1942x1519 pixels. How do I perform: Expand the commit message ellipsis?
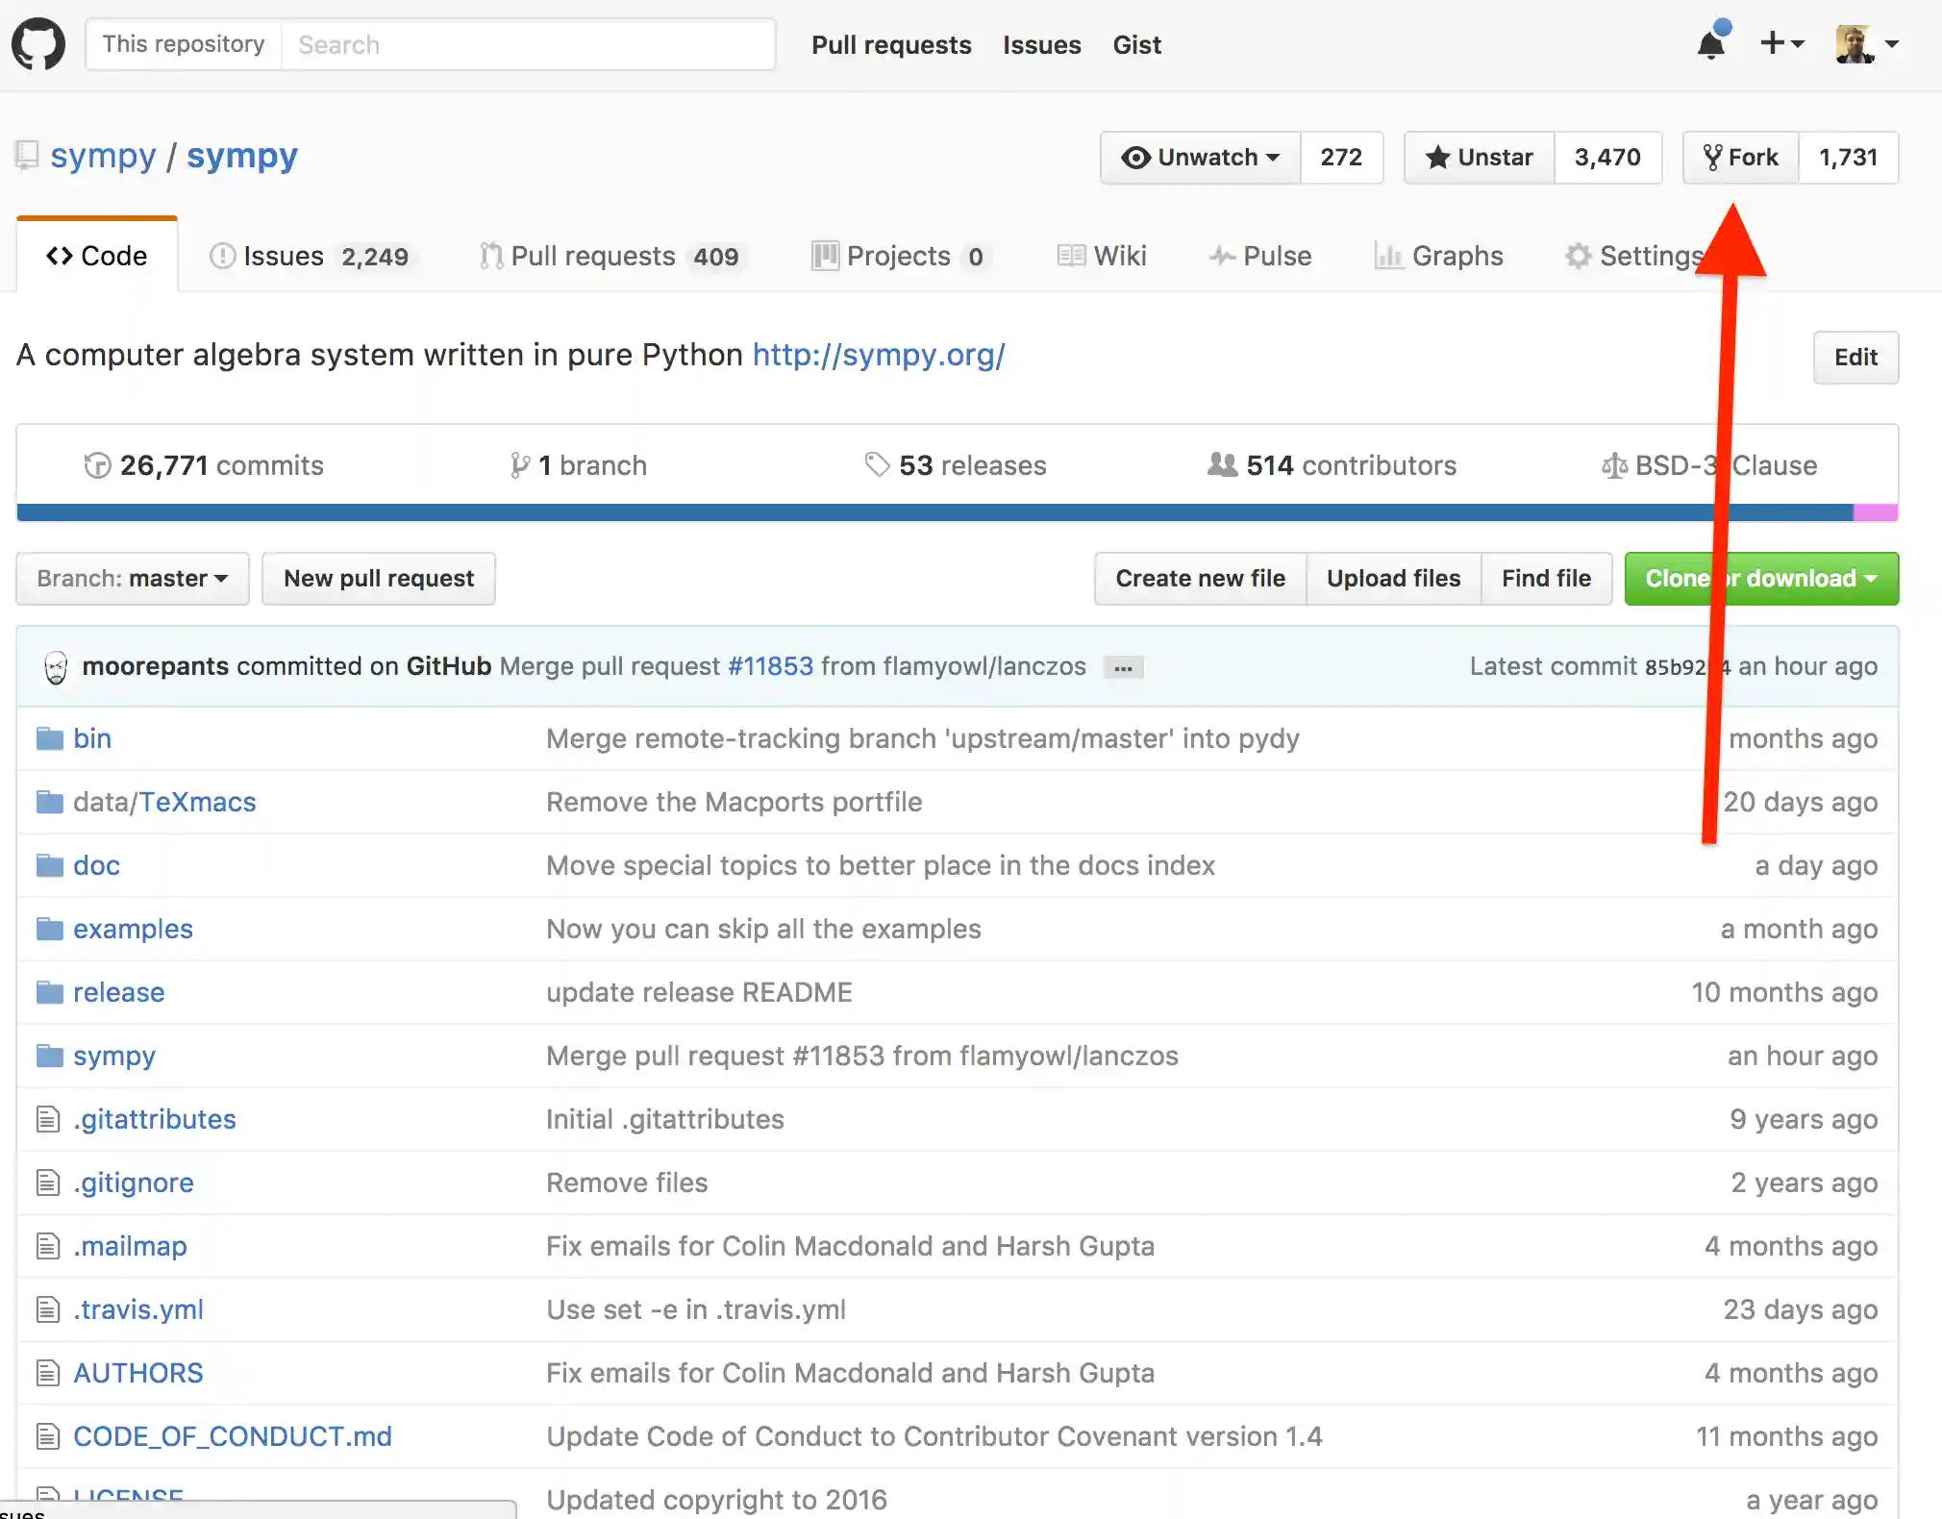pyautogui.click(x=1123, y=667)
